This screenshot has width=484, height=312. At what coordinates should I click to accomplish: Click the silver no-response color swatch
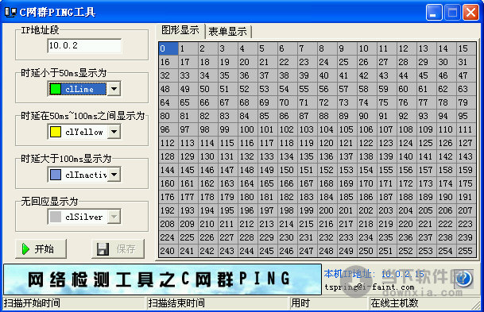[x=56, y=217]
